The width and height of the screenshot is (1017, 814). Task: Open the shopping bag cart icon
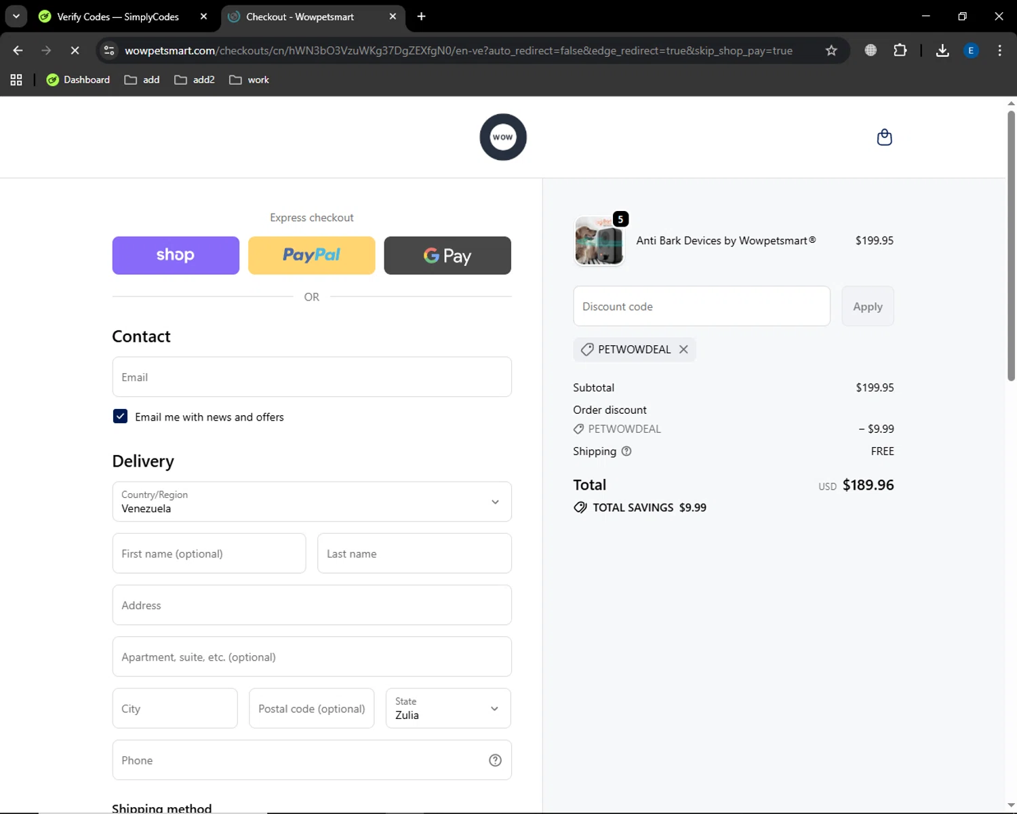click(884, 137)
